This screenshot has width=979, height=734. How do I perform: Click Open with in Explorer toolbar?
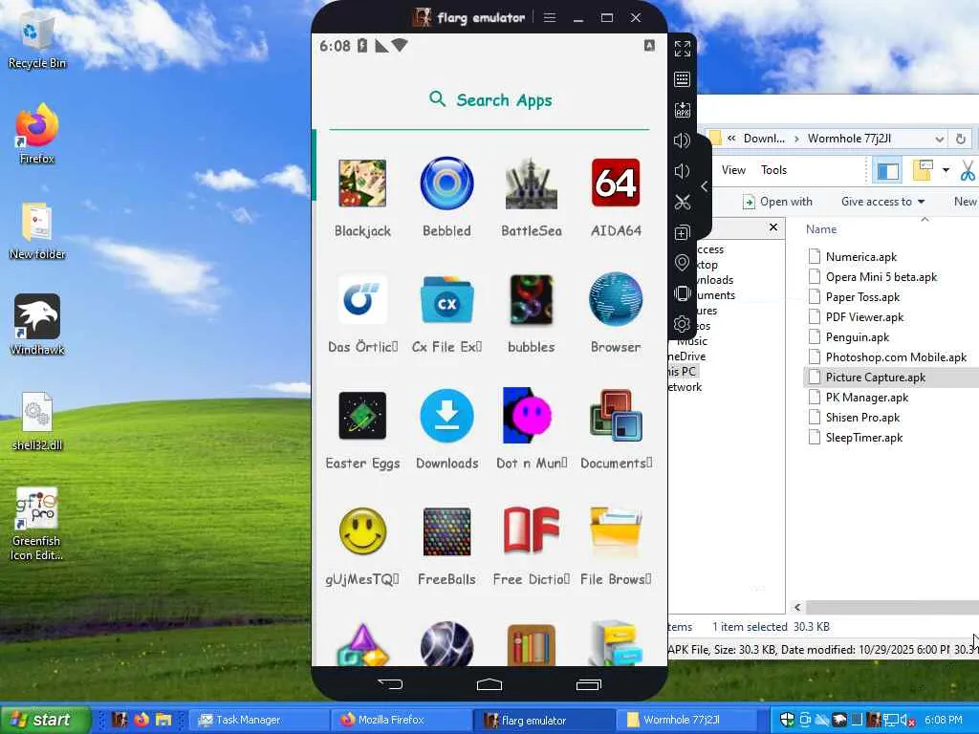click(x=777, y=202)
